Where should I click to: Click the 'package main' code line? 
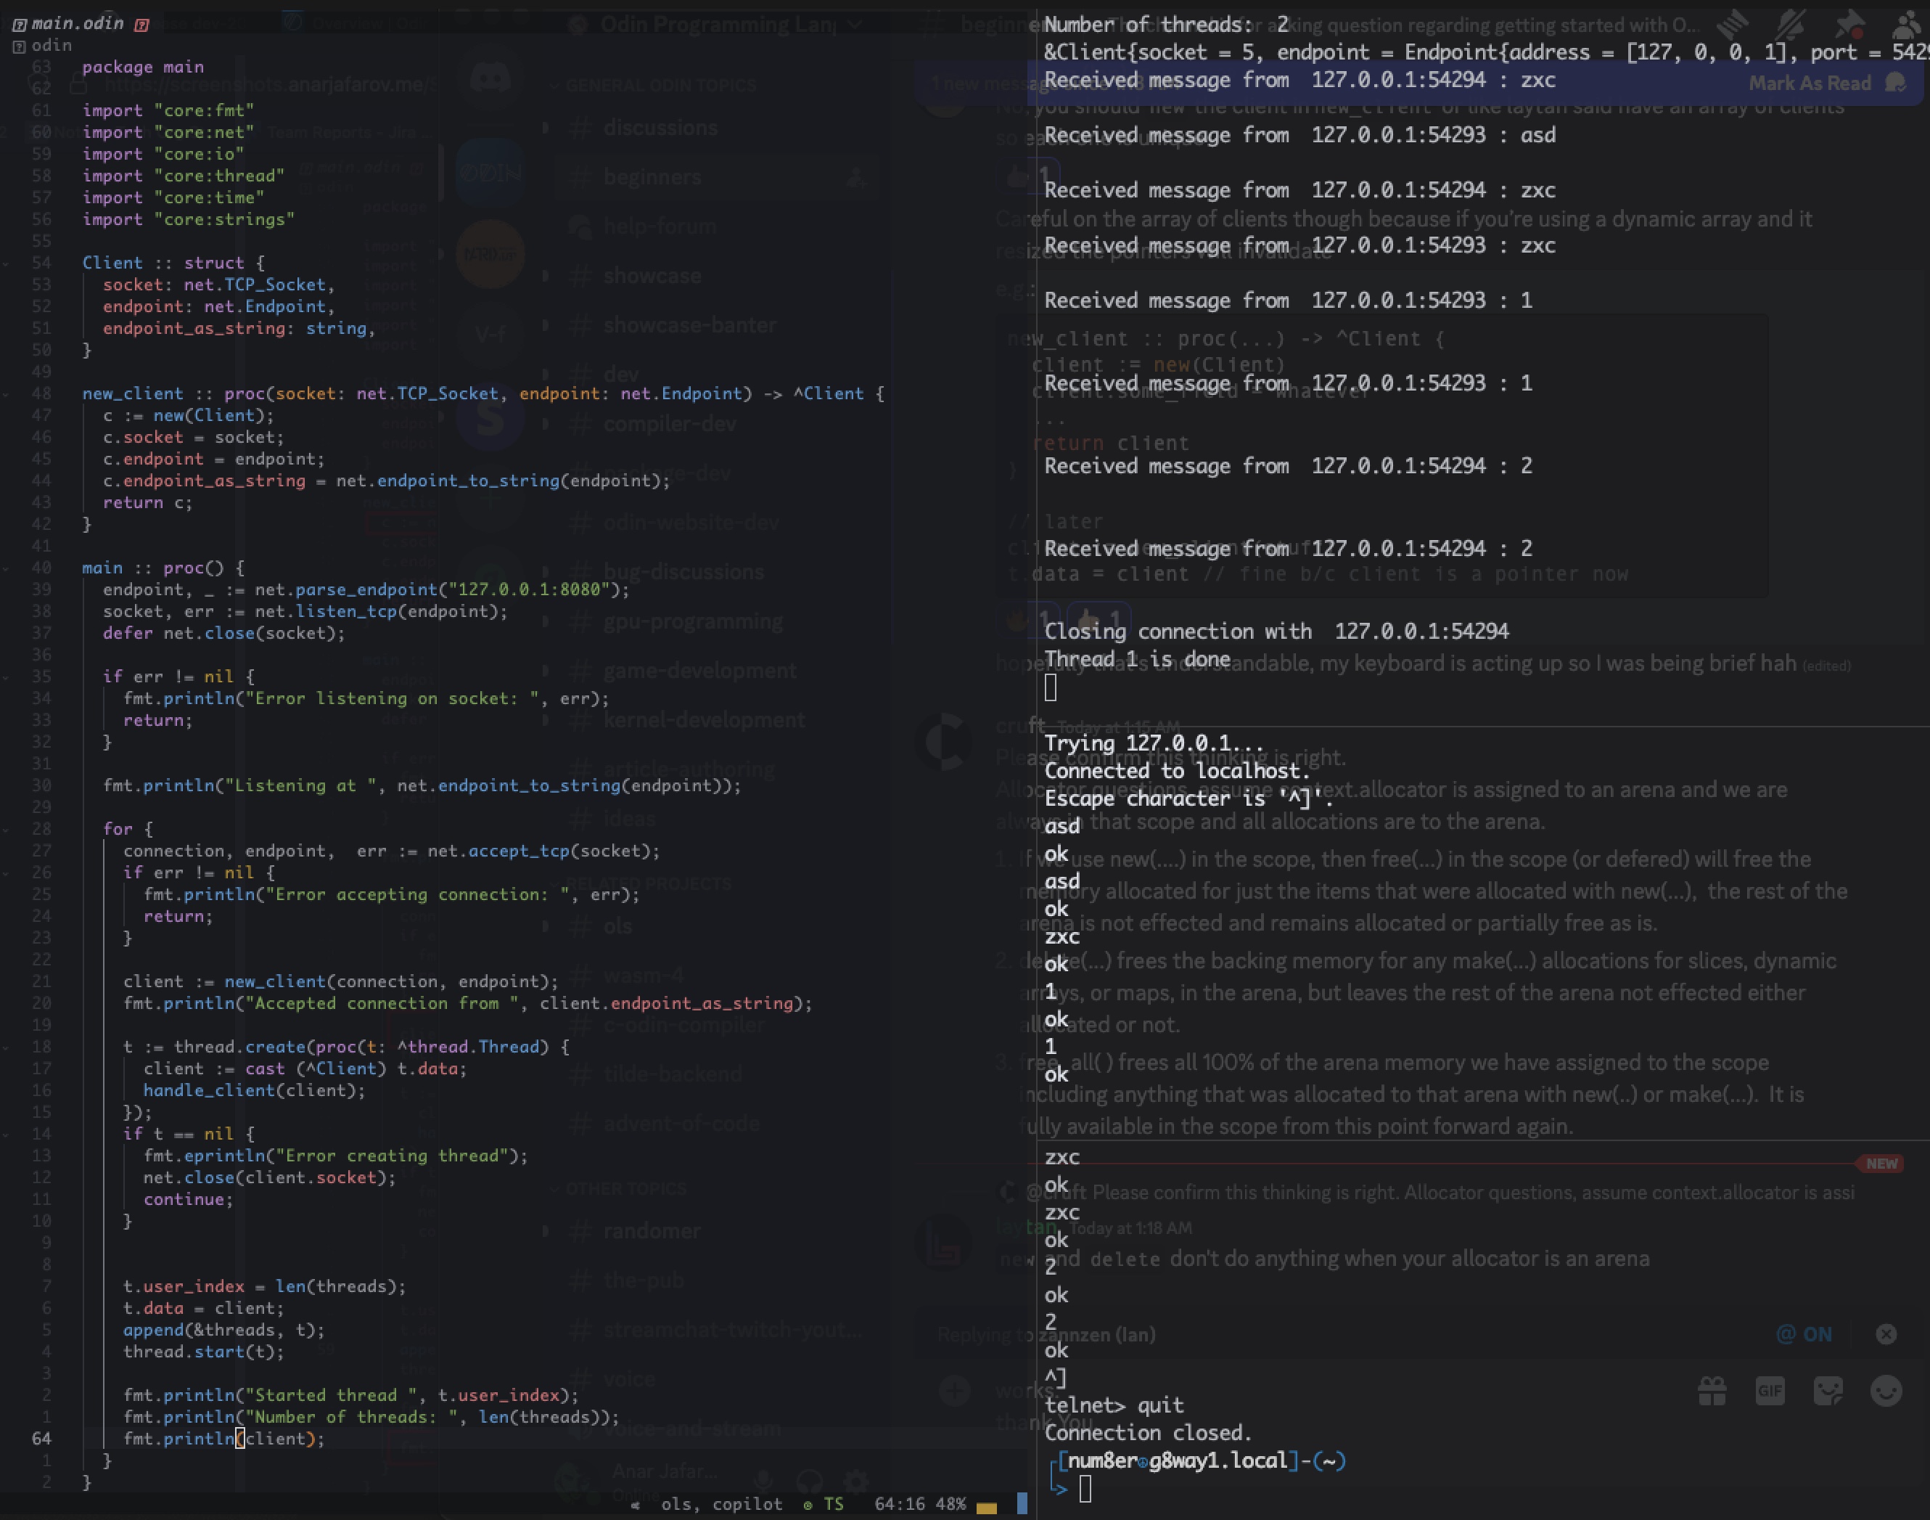(x=143, y=67)
